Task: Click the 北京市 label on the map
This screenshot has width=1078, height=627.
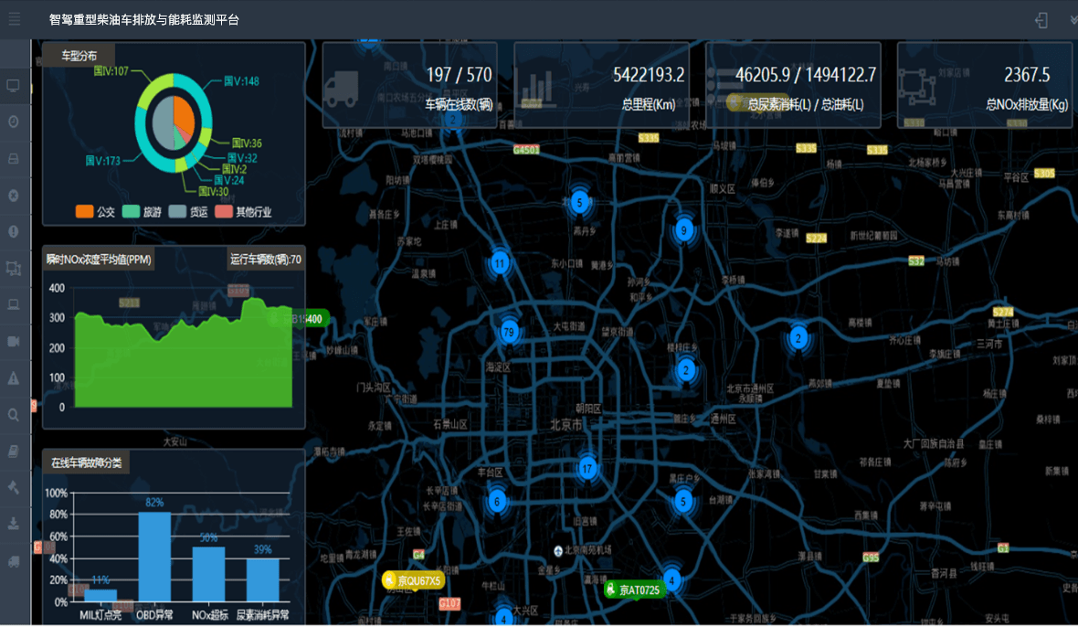Action: tap(565, 426)
